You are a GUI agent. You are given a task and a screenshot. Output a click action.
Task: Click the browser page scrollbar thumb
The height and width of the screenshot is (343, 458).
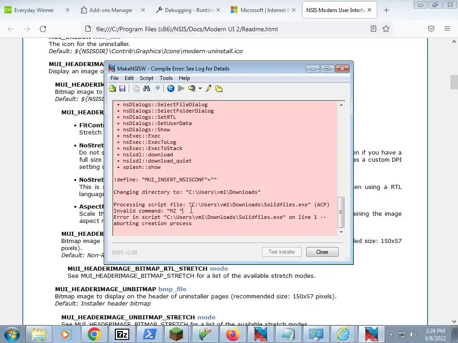point(454,82)
